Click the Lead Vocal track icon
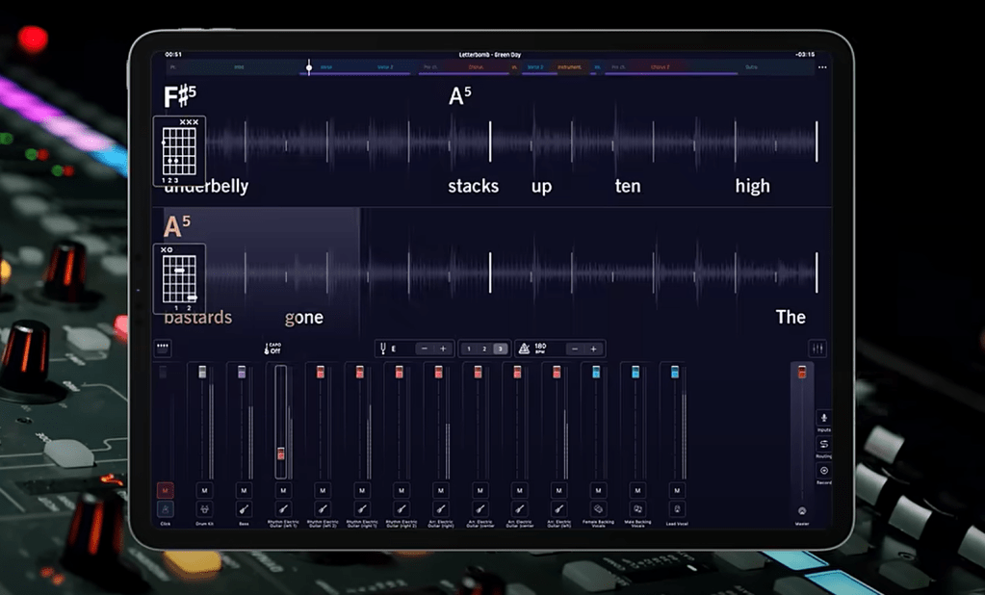 click(x=677, y=508)
